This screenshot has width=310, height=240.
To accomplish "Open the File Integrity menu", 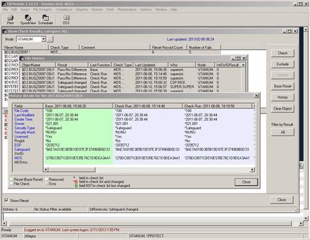I will pyautogui.click(x=43, y=10).
